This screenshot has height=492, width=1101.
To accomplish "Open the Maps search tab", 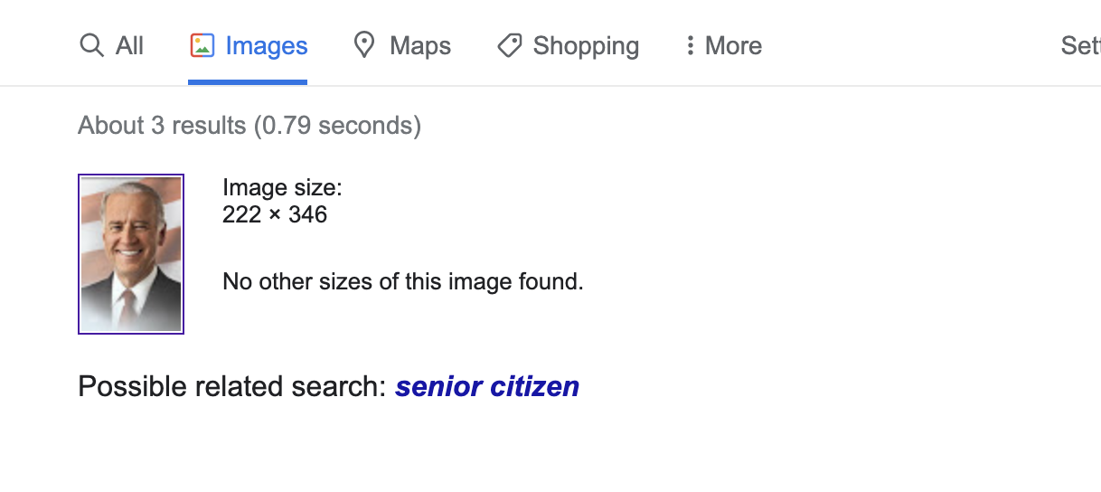I will (x=419, y=46).
